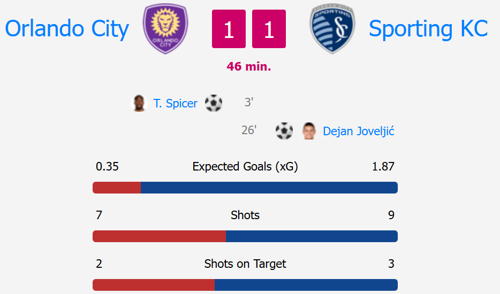
Task: Click the soccer ball beside Dejan Joveljić
Action: tap(284, 131)
